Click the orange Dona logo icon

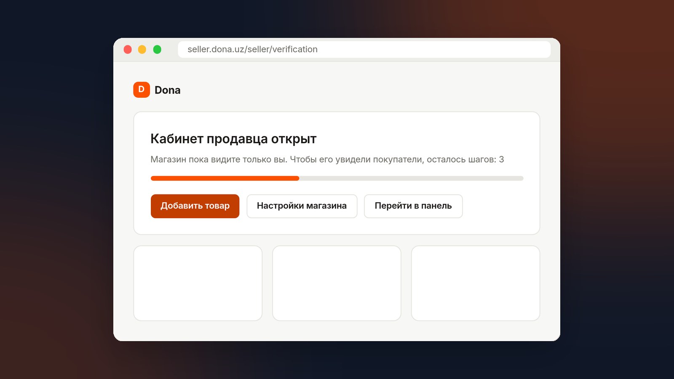[142, 90]
